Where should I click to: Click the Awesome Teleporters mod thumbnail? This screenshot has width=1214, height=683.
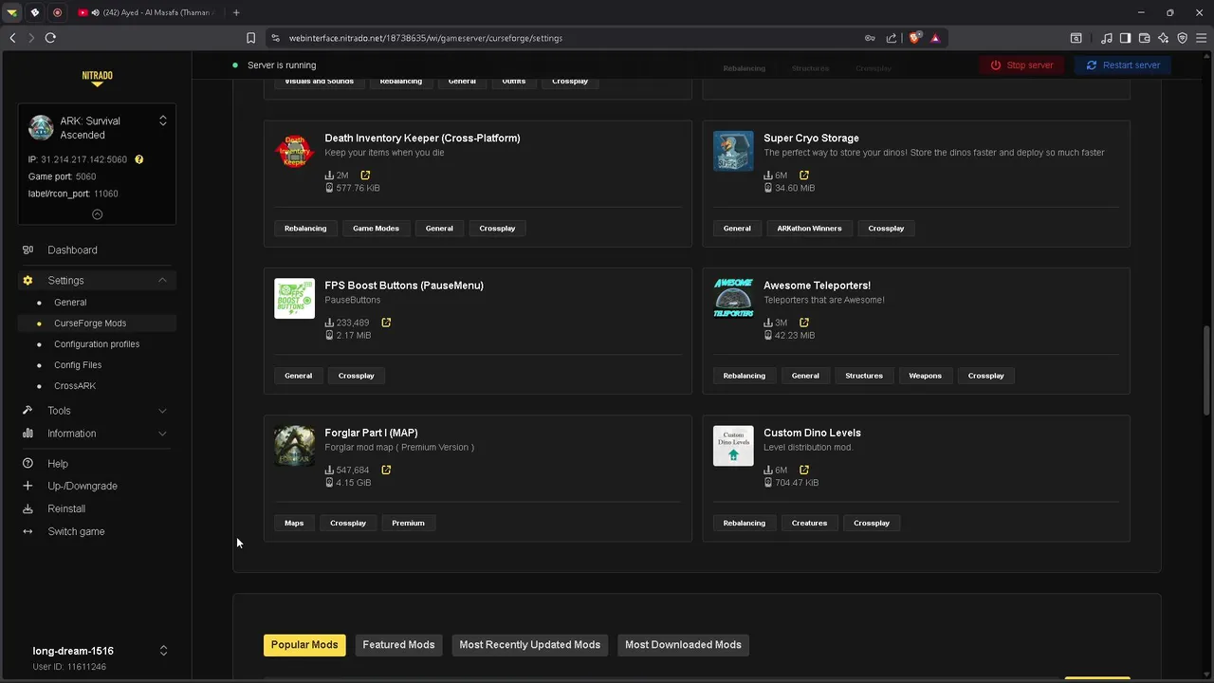[x=733, y=298]
